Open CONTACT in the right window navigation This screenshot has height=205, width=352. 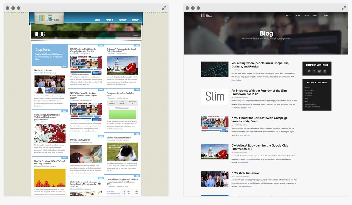[325, 15]
